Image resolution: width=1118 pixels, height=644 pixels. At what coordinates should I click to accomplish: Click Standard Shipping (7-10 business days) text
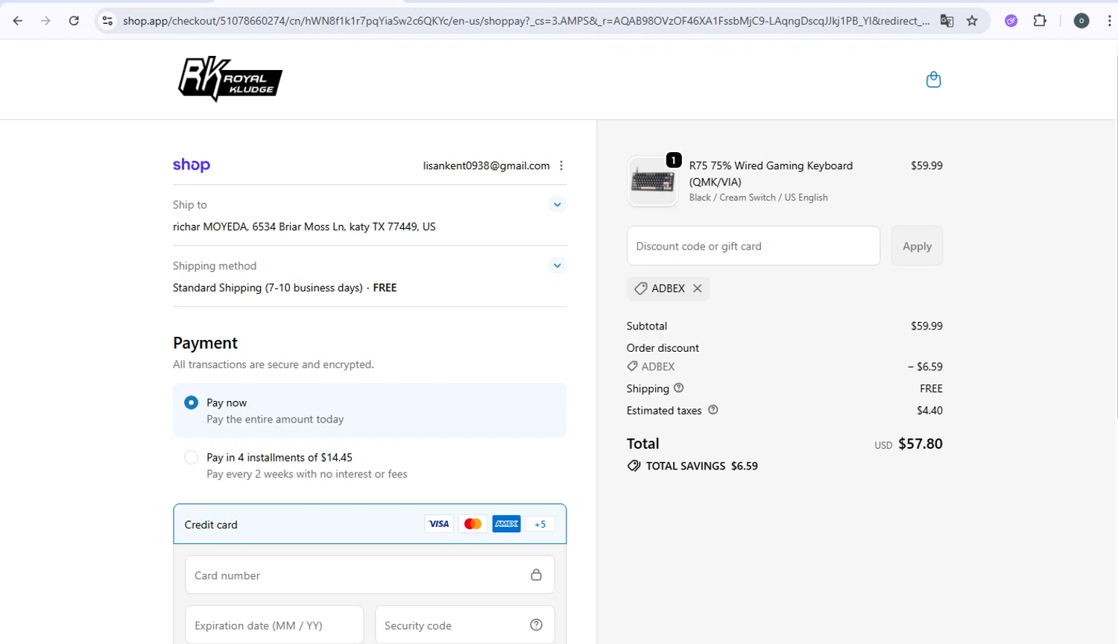click(268, 288)
